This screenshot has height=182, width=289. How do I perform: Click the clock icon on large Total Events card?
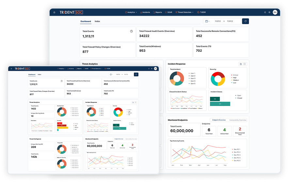tap(131, 31)
